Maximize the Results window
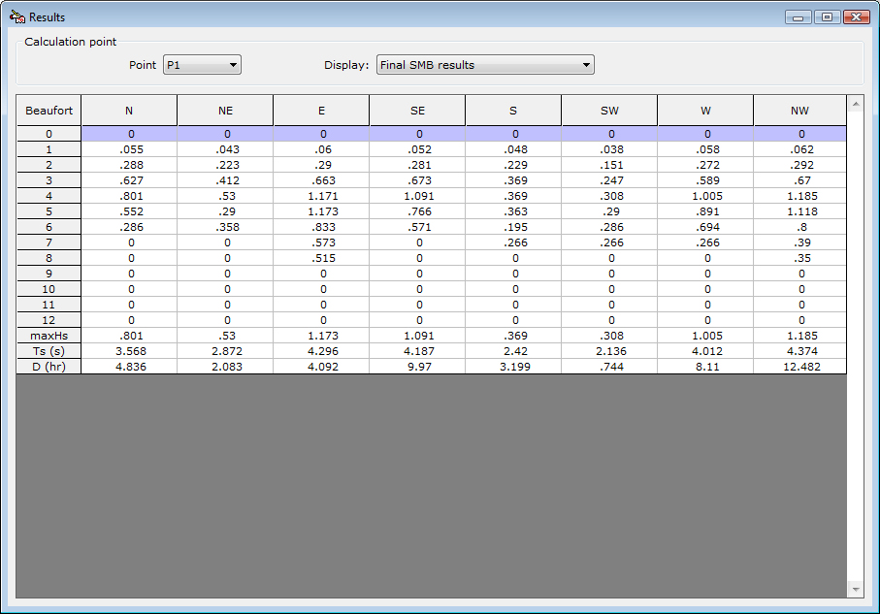Screen dimensions: 880x614 coord(827,17)
